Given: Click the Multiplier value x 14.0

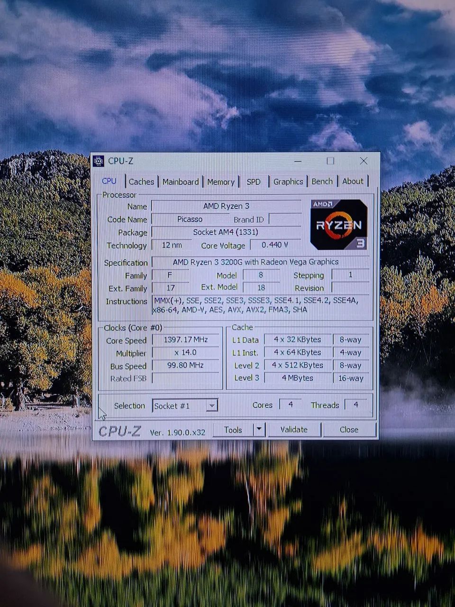Looking at the screenshot, I should point(185,353).
